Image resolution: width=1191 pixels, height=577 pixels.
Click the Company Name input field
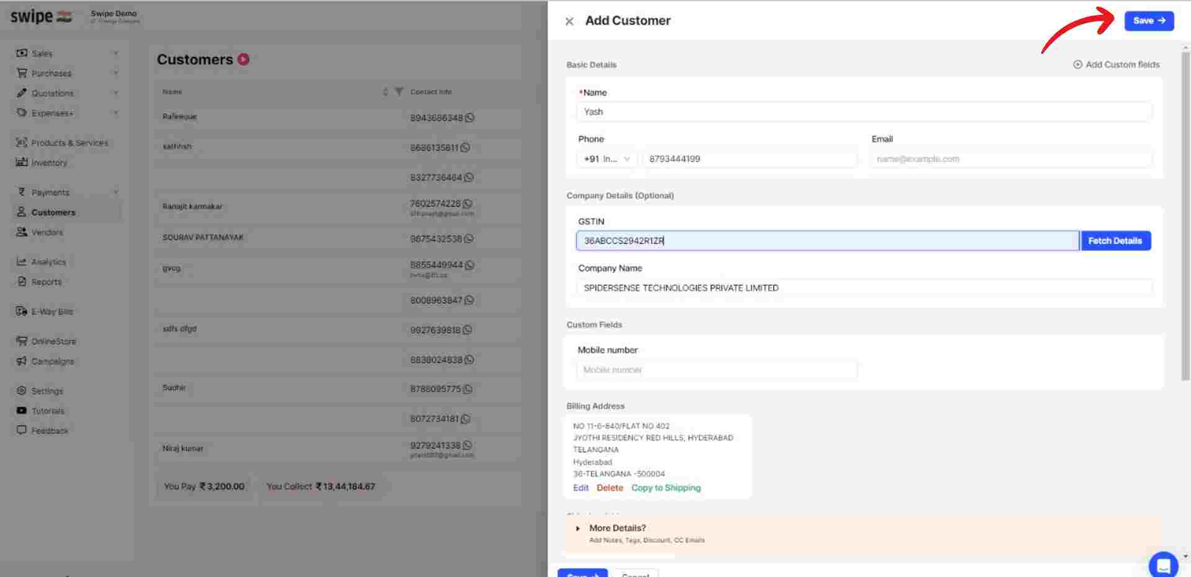[863, 288]
